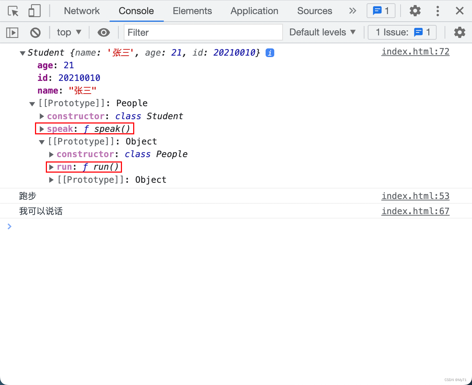
Task: Create a live expression with the eye icon
Action: pos(104,33)
